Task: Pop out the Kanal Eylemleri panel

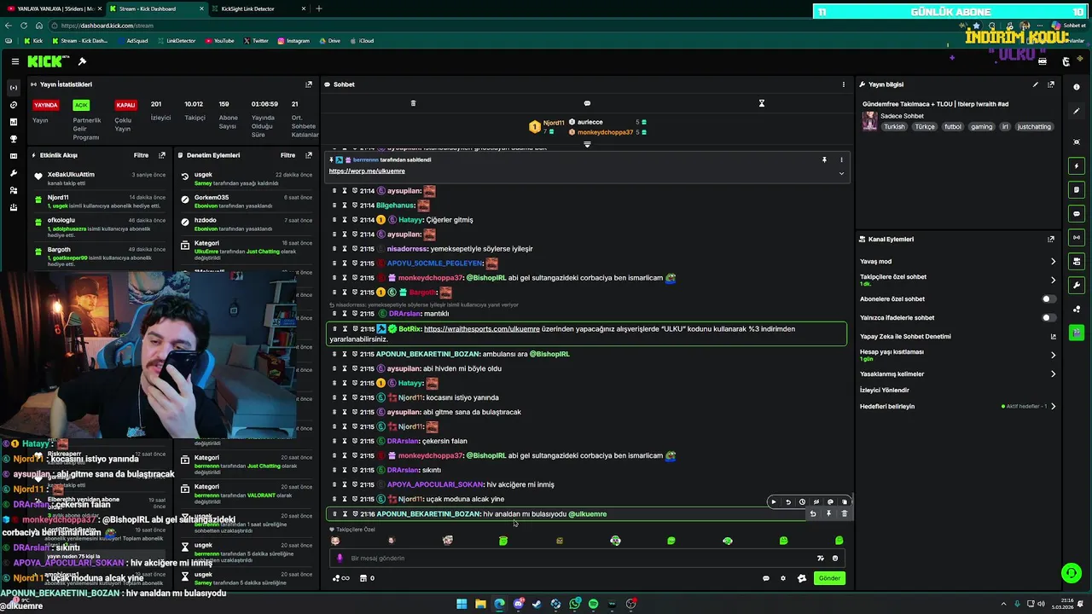Action: pos(1051,240)
